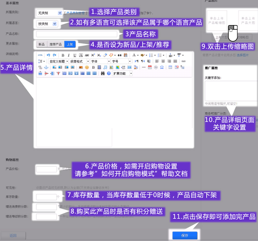The width and height of the screenshot is (258, 241).
Task: Expand the 按类别 language dropdown
Action: pos(47,24)
